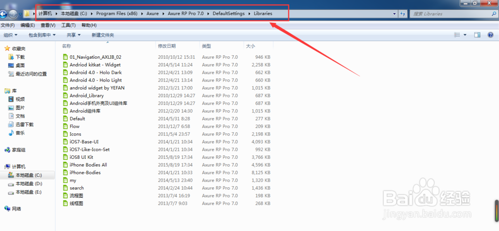Select the iOS8 UI Kit file icon

66,157
